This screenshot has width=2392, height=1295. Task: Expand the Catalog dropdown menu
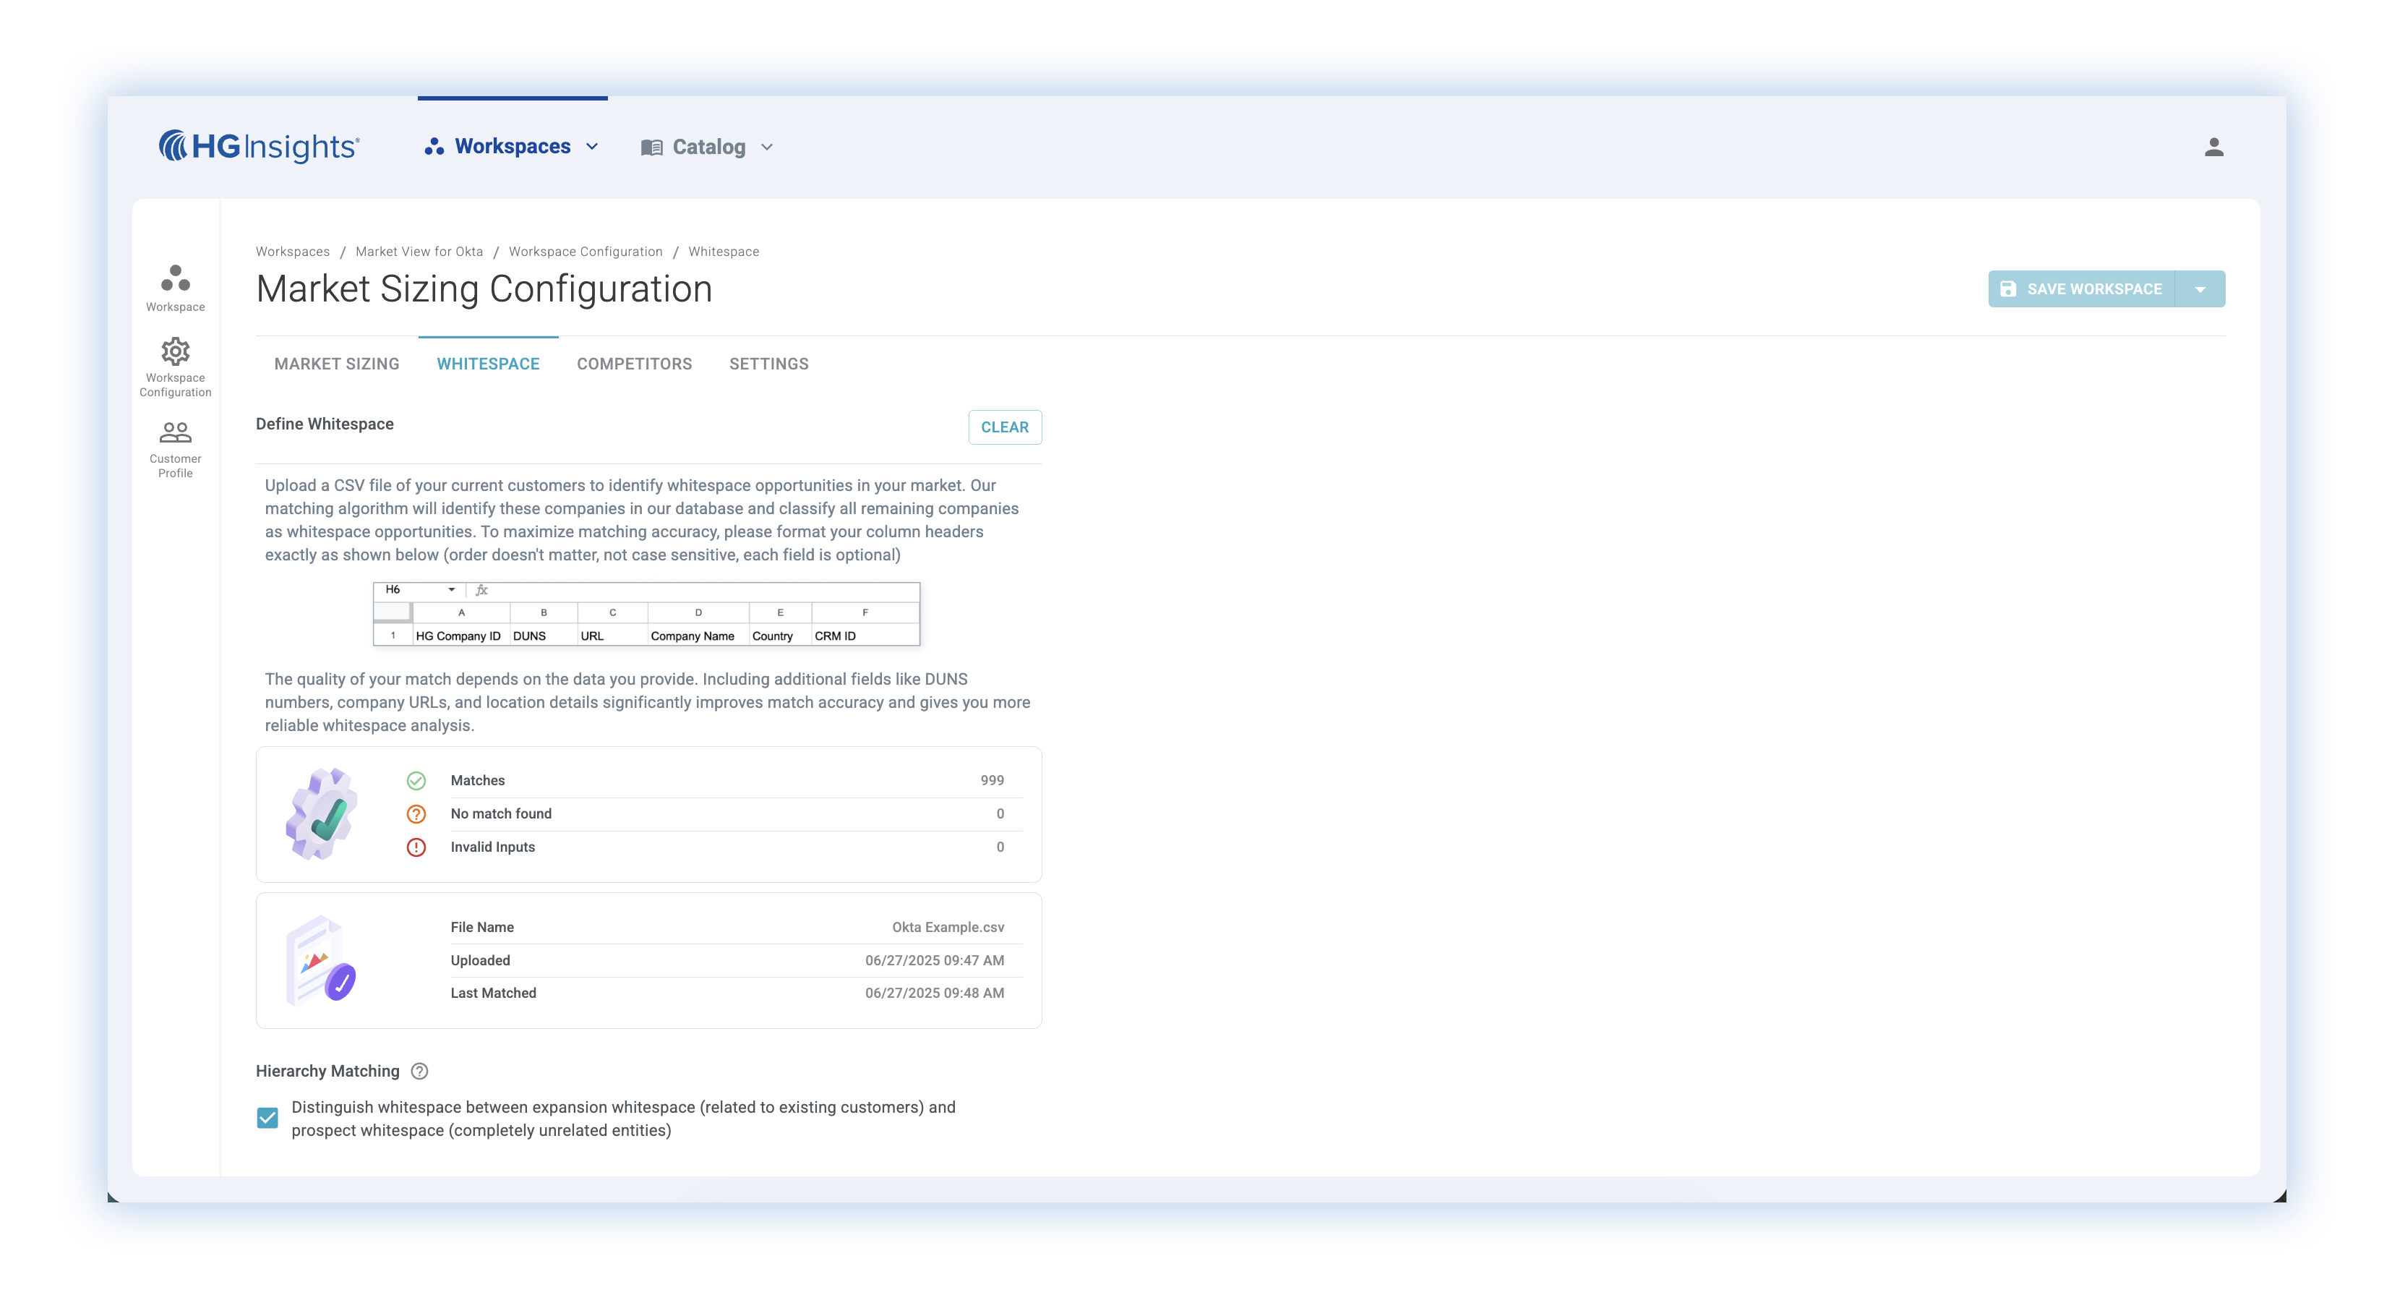click(x=708, y=147)
